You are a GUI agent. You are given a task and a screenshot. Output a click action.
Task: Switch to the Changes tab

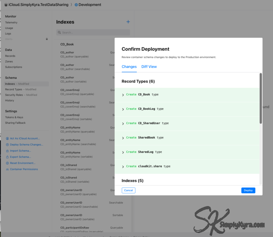(x=129, y=67)
